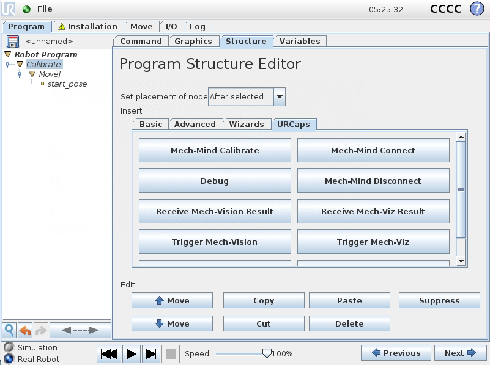Image resolution: width=490 pixels, height=365 pixels.
Task: Switch to the Installation tab
Action: tap(87, 27)
